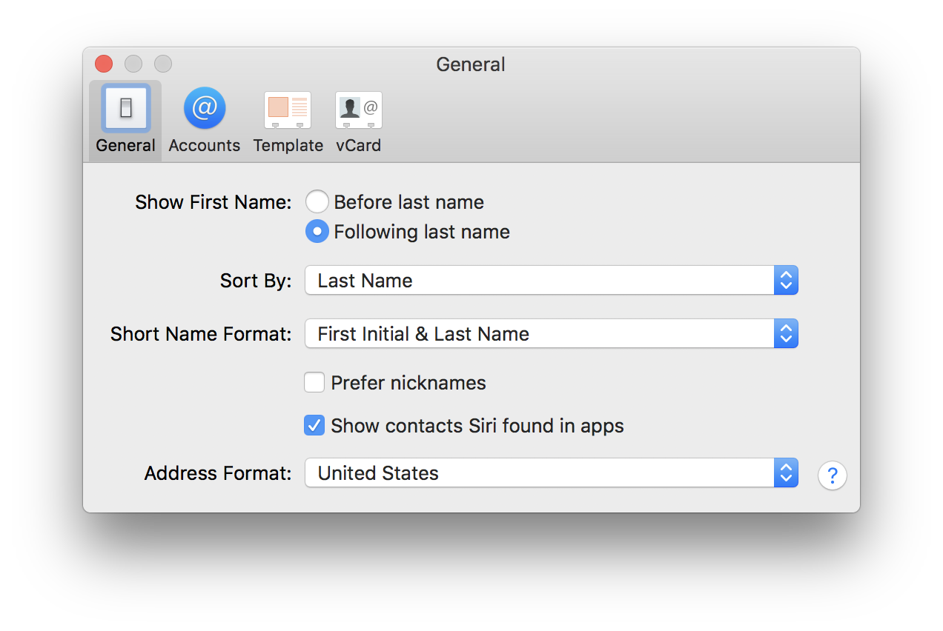
Task: Open the Template preferences icon
Action: click(288, 110)
